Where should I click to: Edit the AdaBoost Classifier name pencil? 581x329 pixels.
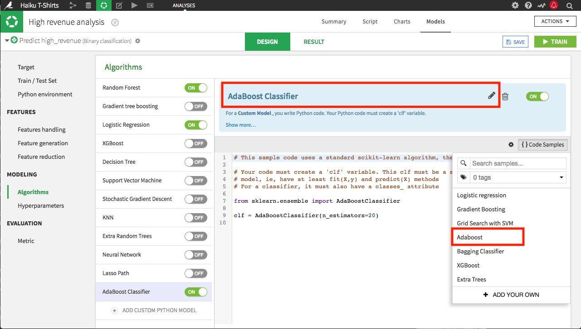[492, 95]
